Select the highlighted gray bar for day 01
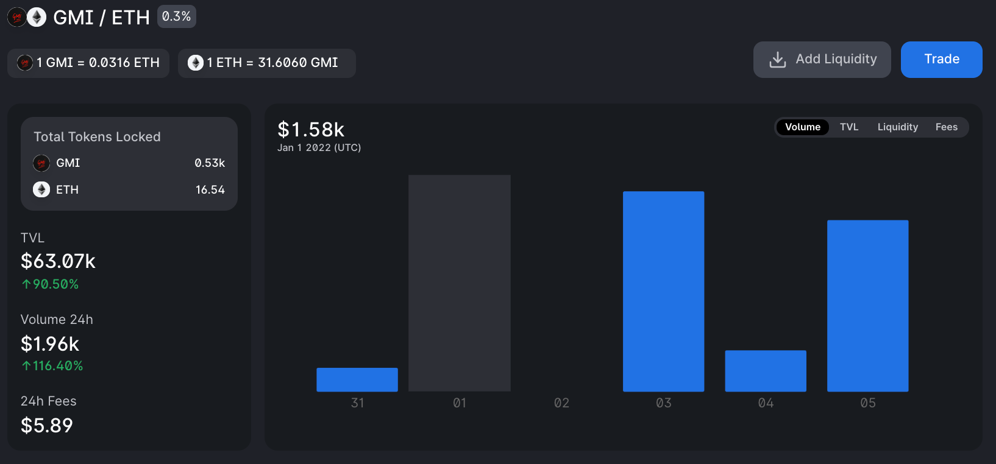 click(x=459, y=283)
